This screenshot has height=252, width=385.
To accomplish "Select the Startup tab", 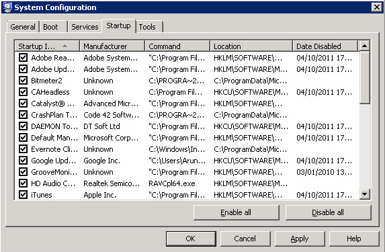I will [119, 26].
